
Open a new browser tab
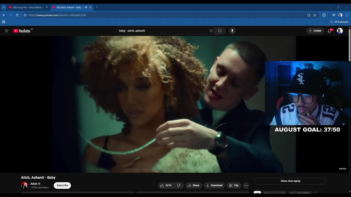click(97, 7)
